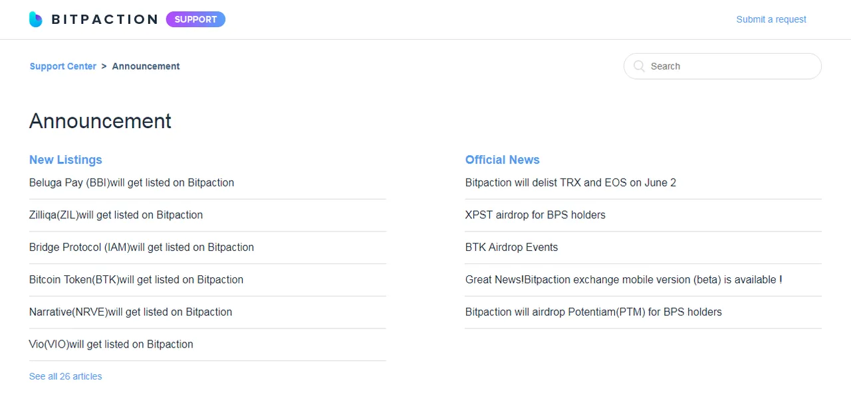Open Beluga Pay (BBI) listing article

[132, 182]
